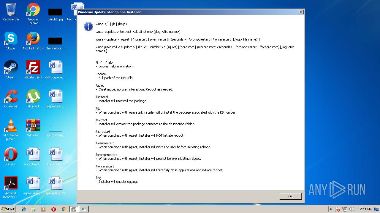Select the Opera desktop shortcut
This screenshot has height=213, width=380.
tap(11, 157)
